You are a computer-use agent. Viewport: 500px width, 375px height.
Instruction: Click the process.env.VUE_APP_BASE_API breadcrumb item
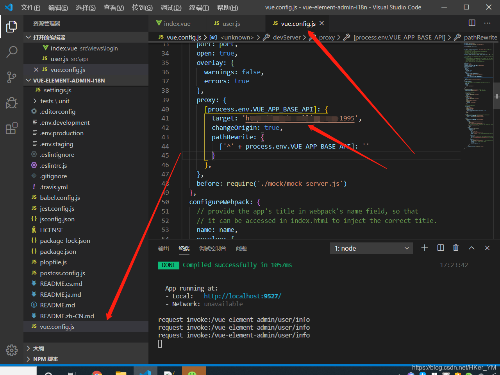coord(399,37)
